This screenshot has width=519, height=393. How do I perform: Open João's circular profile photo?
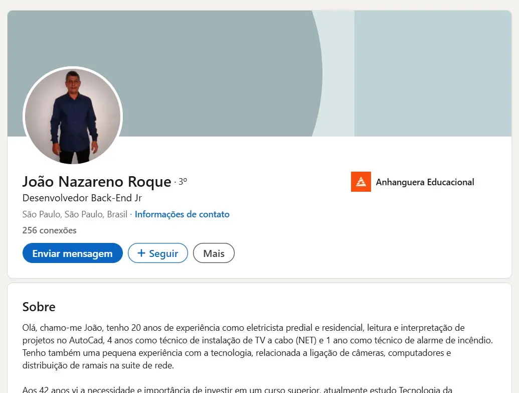[x=73, y=116]
